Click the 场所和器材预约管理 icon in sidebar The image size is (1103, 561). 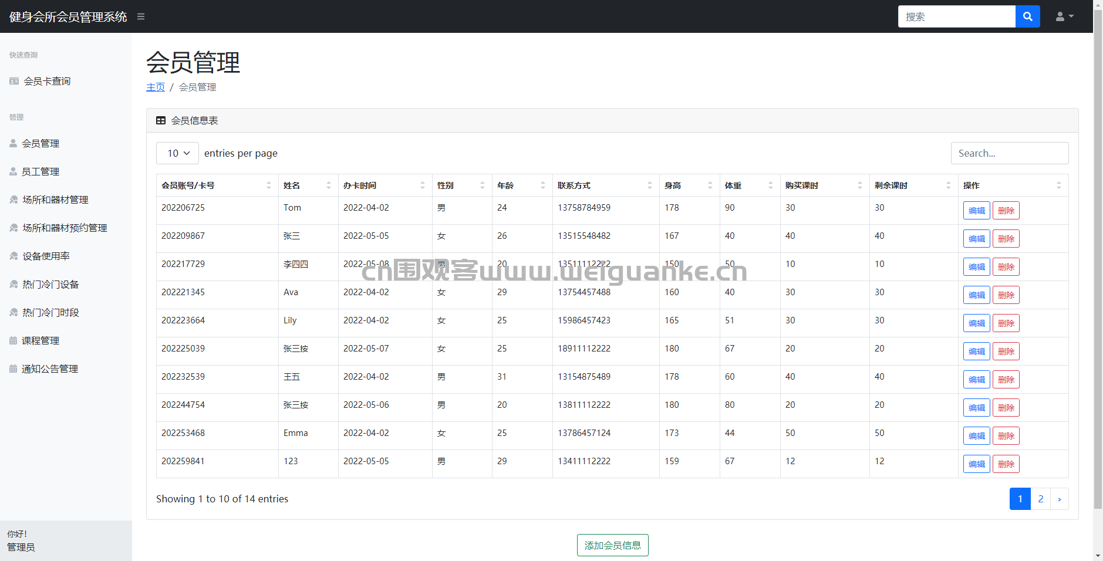(x=14, y=228)
